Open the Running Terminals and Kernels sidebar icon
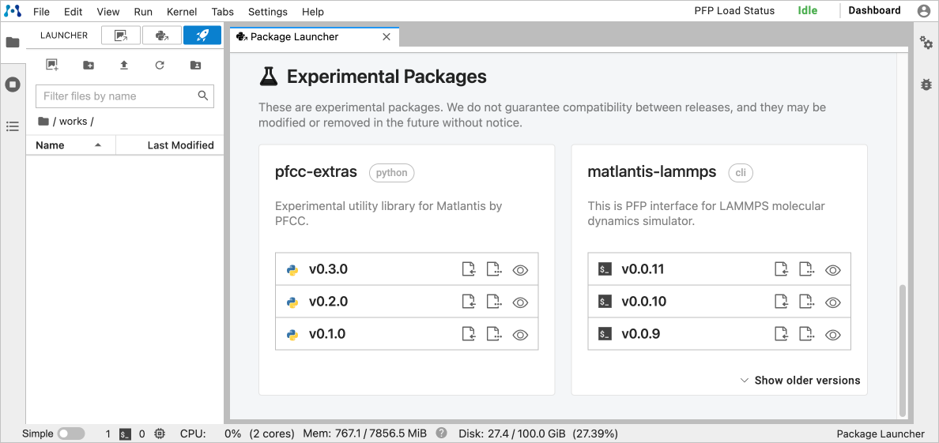 point(13,84)
